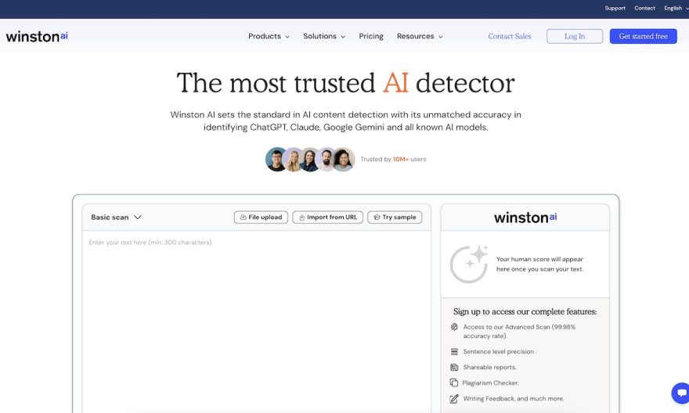Image resolution: width=689 pixels, height=413 pixels.
Task: Click the Shareable reports document icon
Action: (x=454, y=367)
